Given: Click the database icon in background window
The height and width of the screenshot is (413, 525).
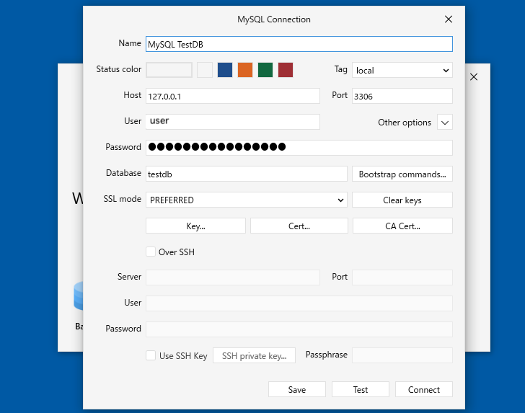Looking at the screenshot, I should tap(78, 296).
